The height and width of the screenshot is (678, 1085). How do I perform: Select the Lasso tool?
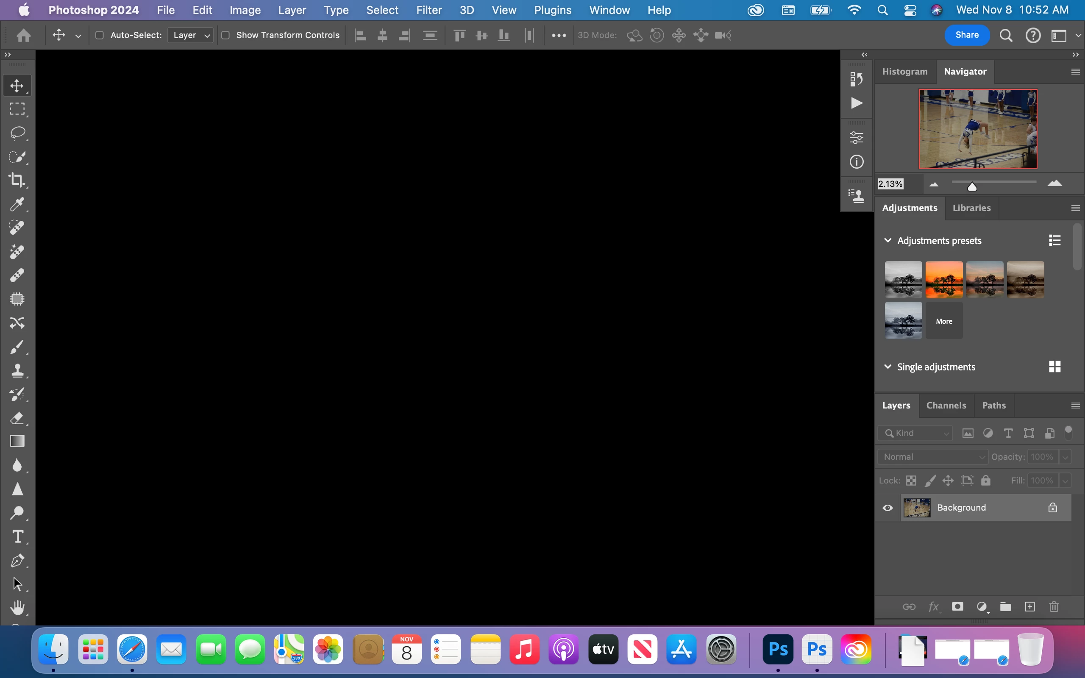coord(17,133)
